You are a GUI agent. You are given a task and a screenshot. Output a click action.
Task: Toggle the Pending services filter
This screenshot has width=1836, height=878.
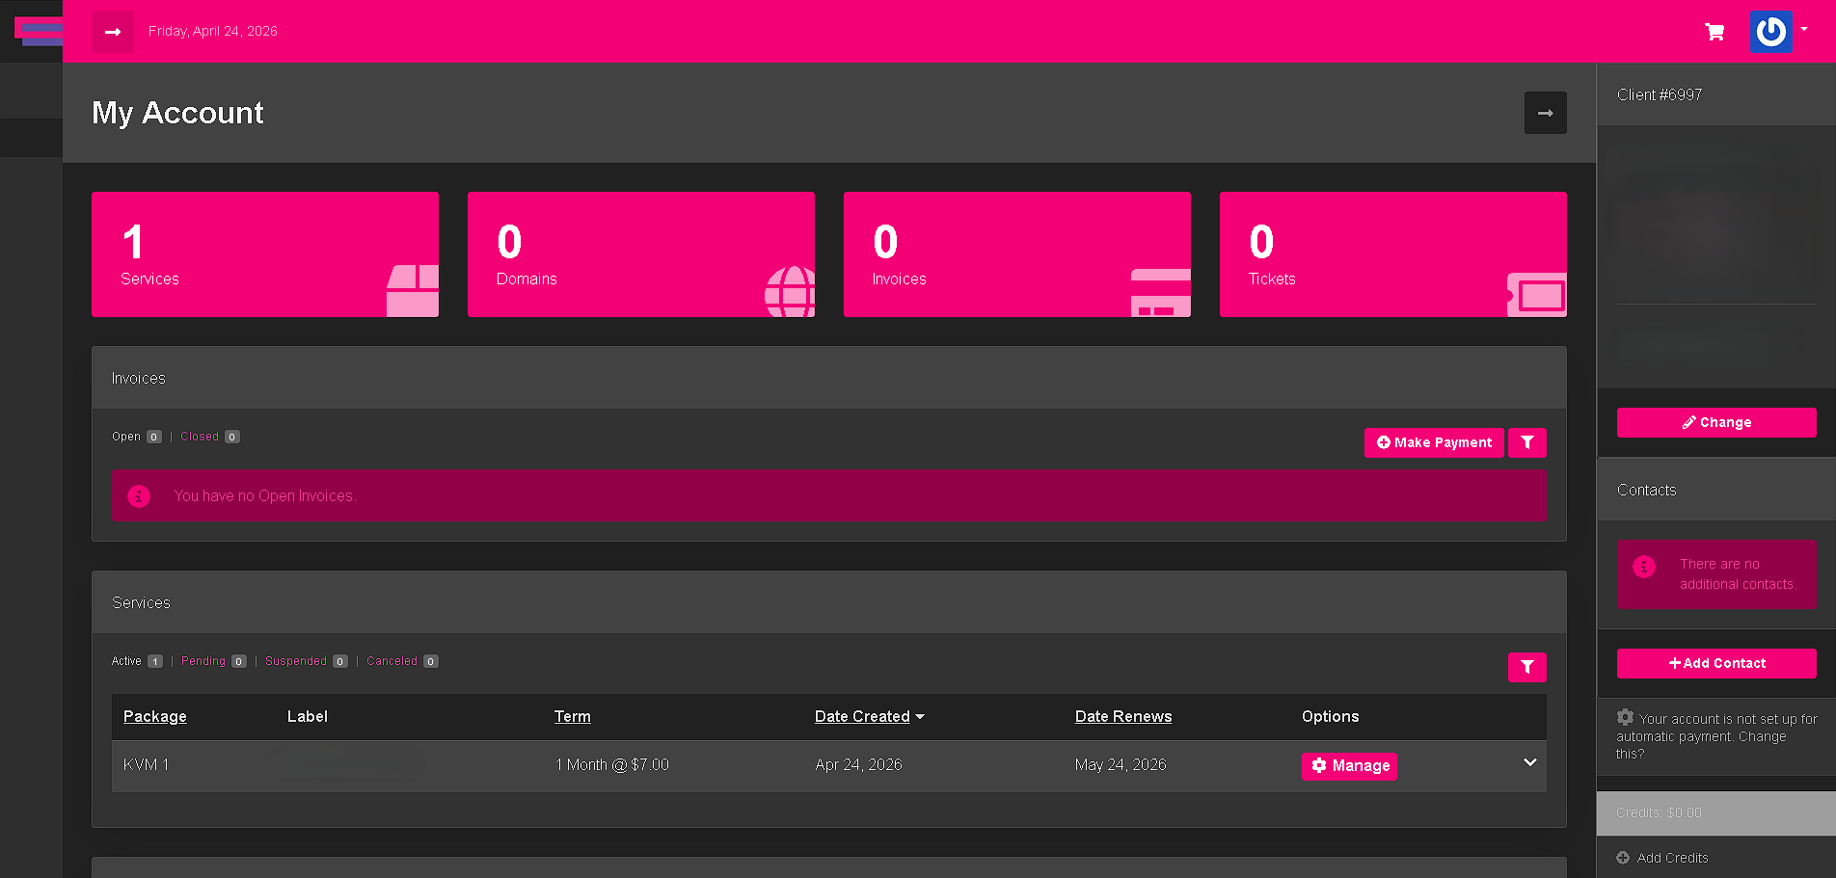[203, 660]
